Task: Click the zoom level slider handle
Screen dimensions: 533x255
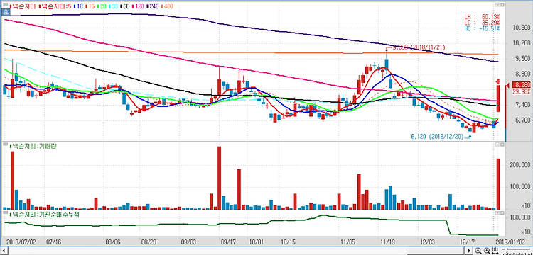Action: tap(507, 250)
